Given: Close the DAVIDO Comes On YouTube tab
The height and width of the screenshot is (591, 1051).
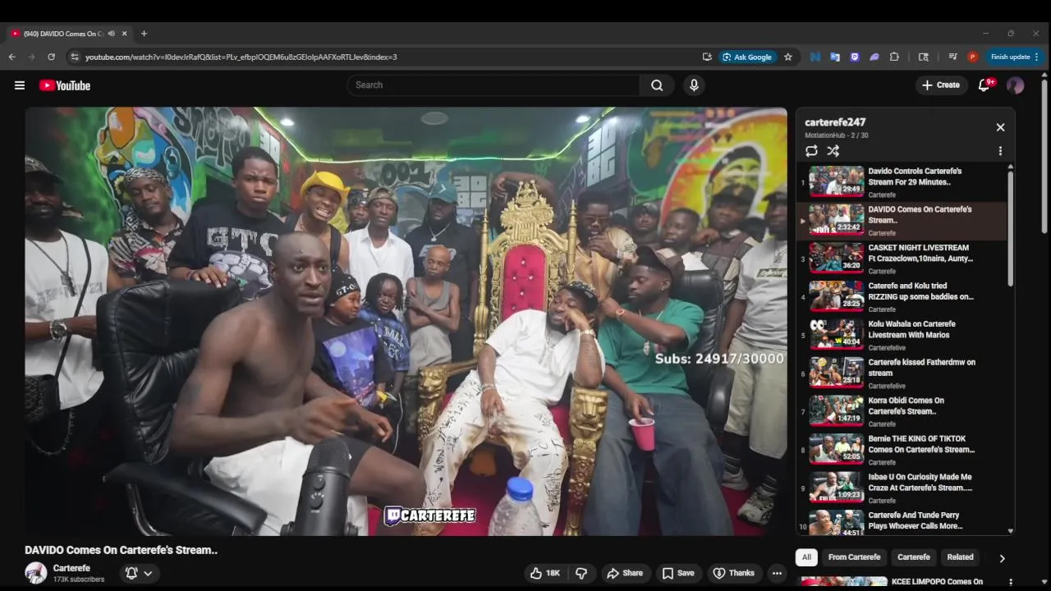Looking at the screenshot, I should 125,34.
